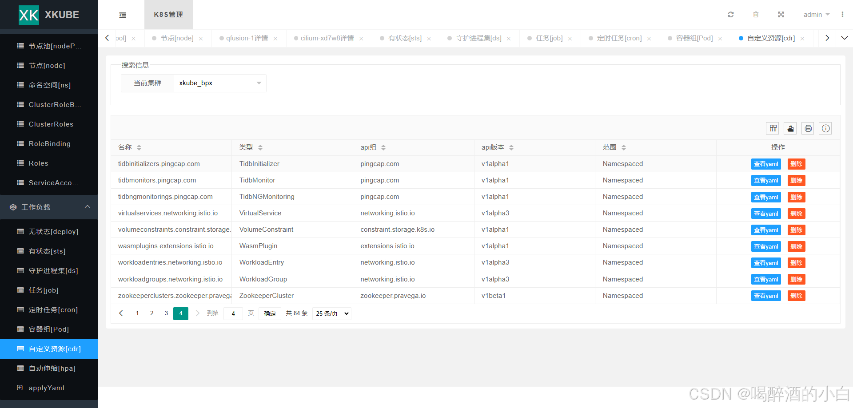Sort table by 名称 column
The height and width of the screenshot is (408, 853).
tap(139, 147)
